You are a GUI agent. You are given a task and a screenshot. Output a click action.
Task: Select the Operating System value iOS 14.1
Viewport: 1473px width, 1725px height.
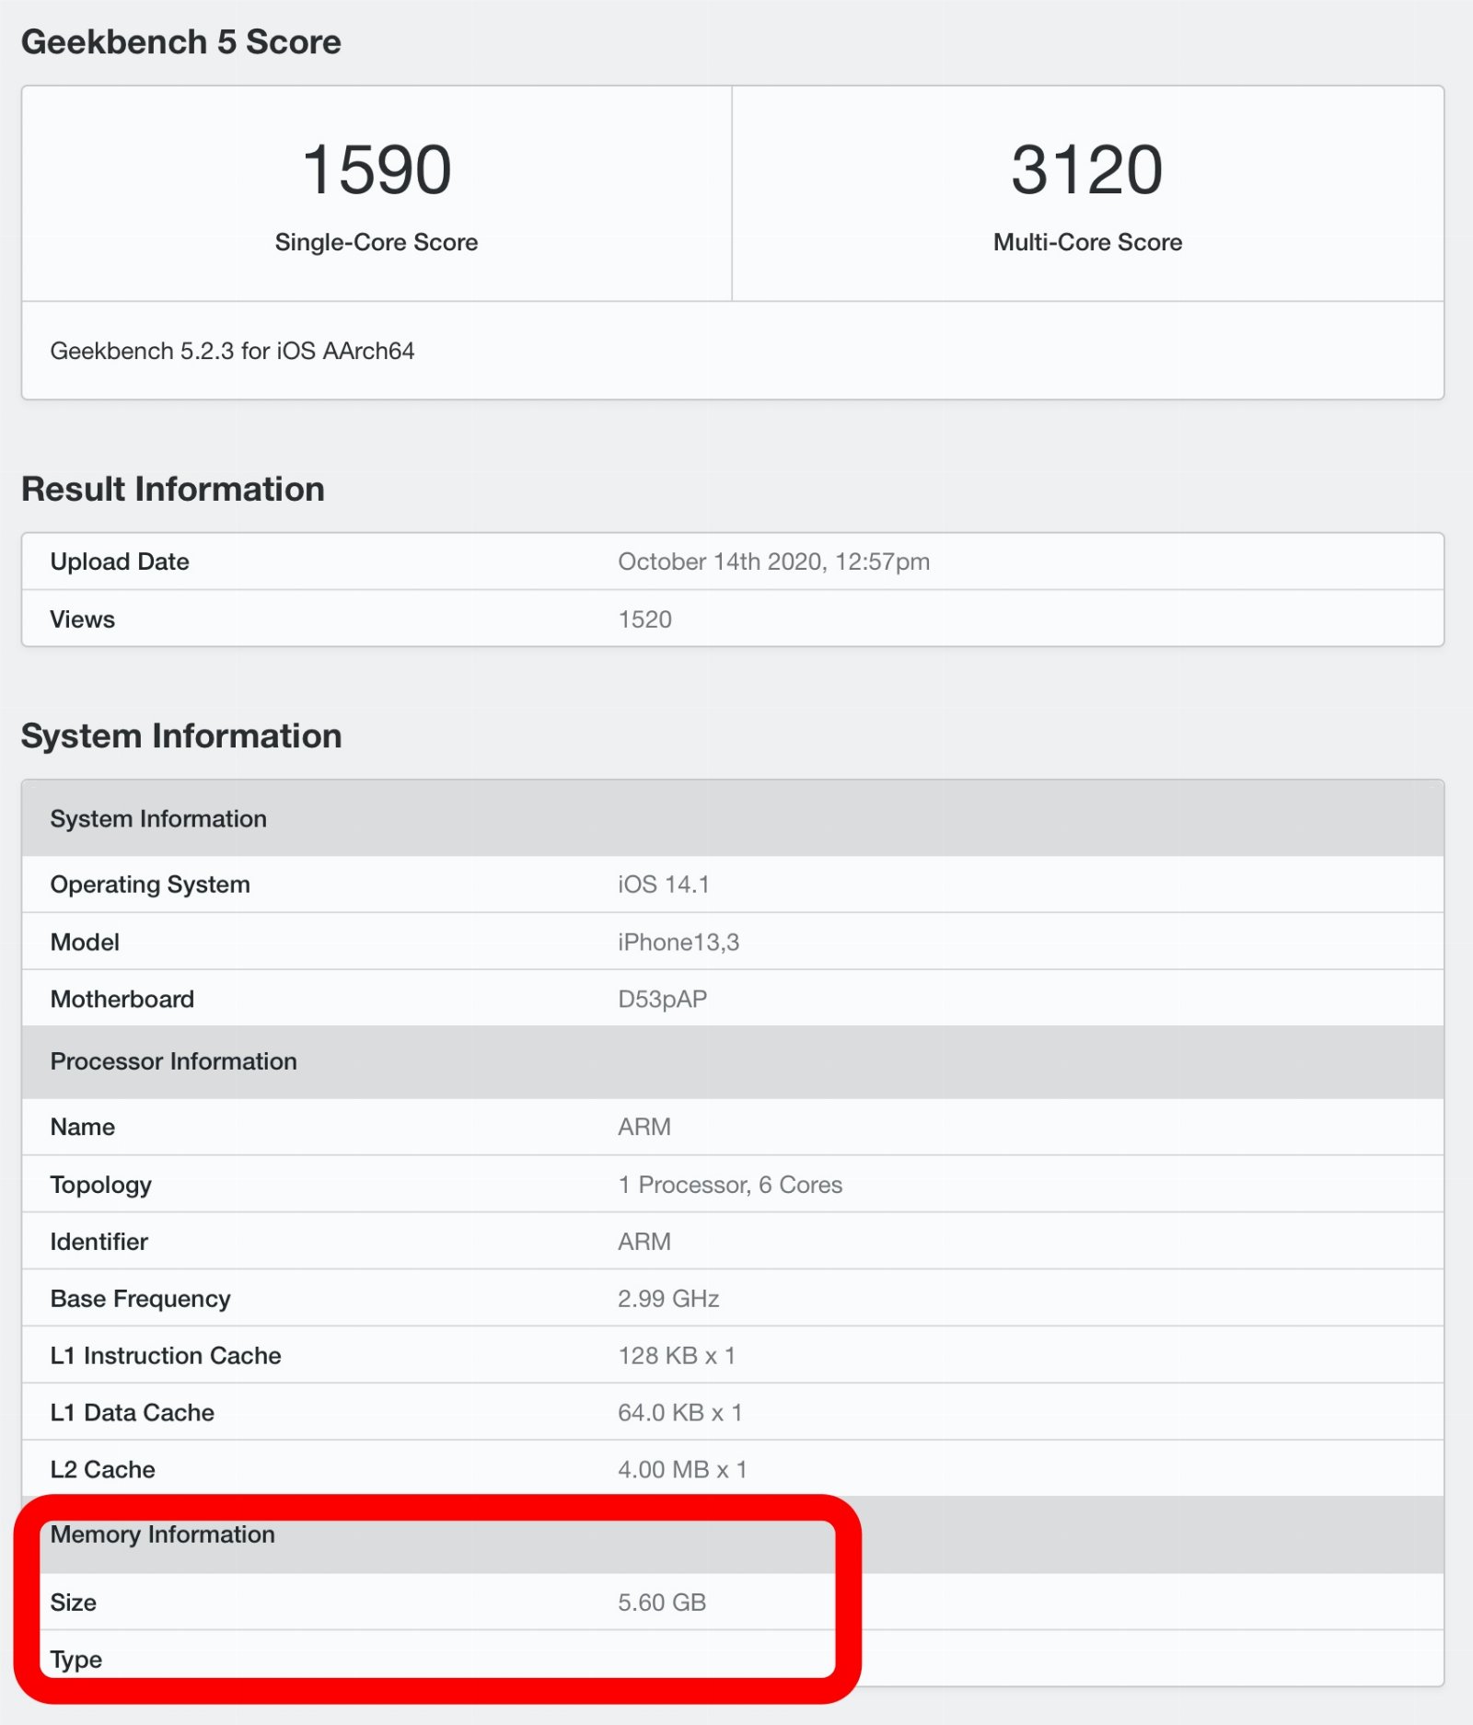pos(663,885)
